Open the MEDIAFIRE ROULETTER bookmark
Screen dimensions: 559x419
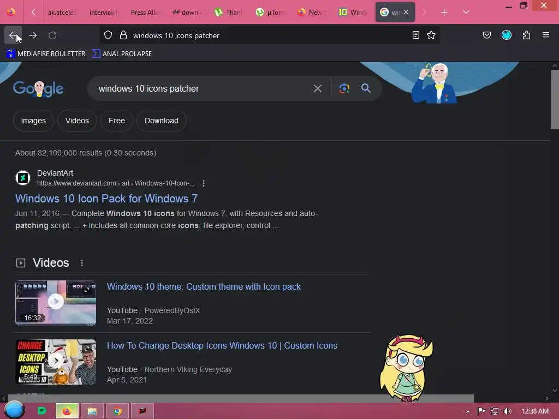coord(46,54)
